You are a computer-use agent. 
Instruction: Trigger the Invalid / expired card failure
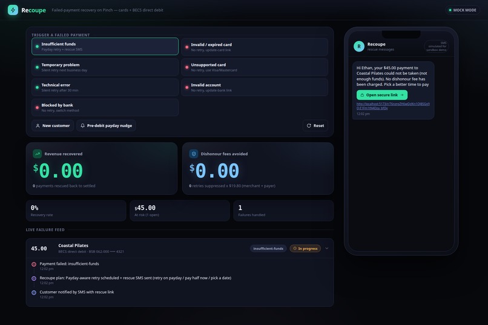click(254, 47)
